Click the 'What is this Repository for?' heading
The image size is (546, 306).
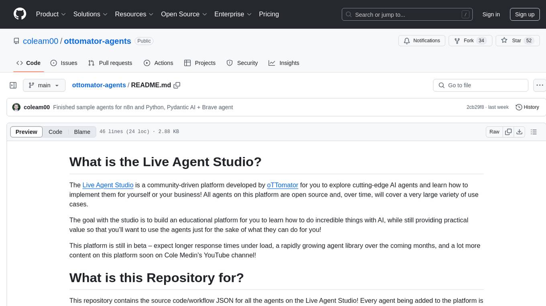(x=157, y=278)
